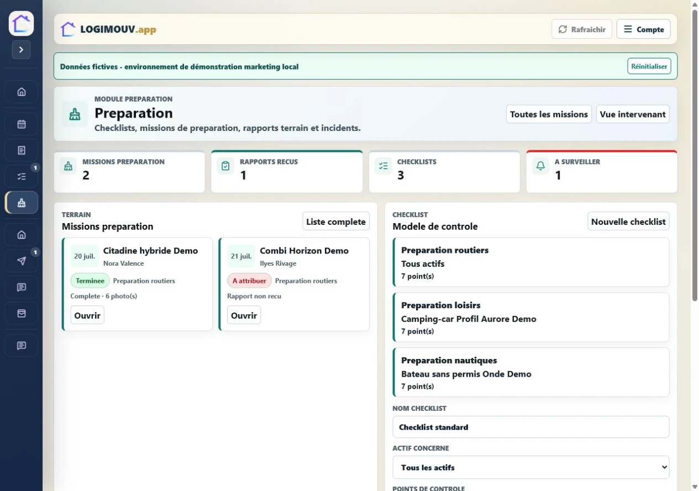Image resolution: width=699 pixels, height=491 pixels.
Task: Open the paper plane sidebar icon
Action: (22, 261)
